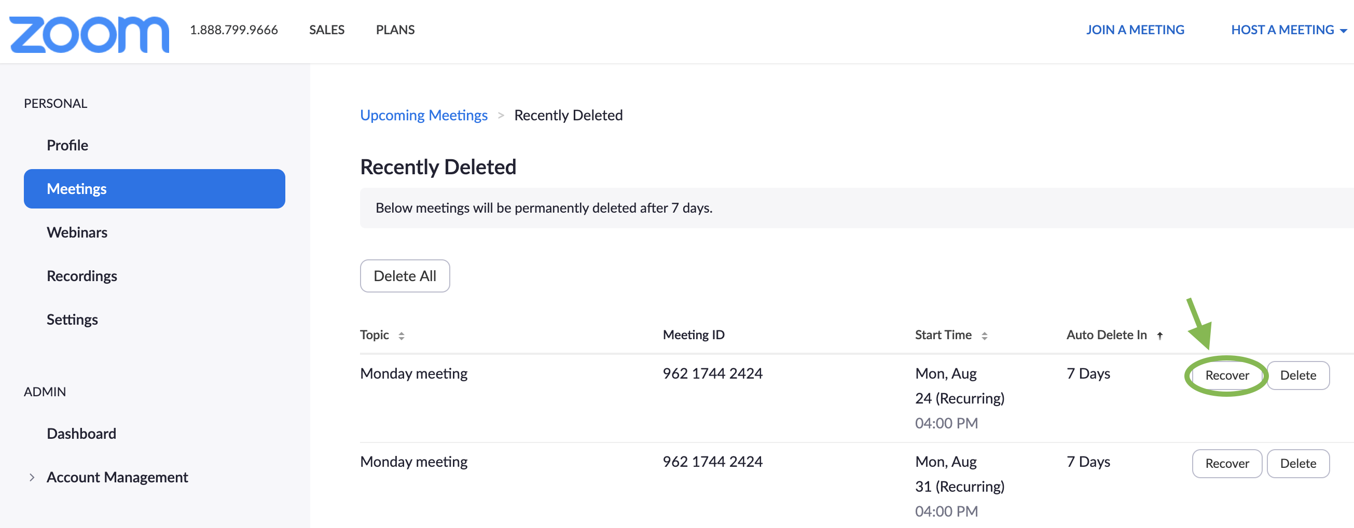Delete the Aug 31 Monday meeting
Viewport: 1354px width, 528px height.
1298,463
